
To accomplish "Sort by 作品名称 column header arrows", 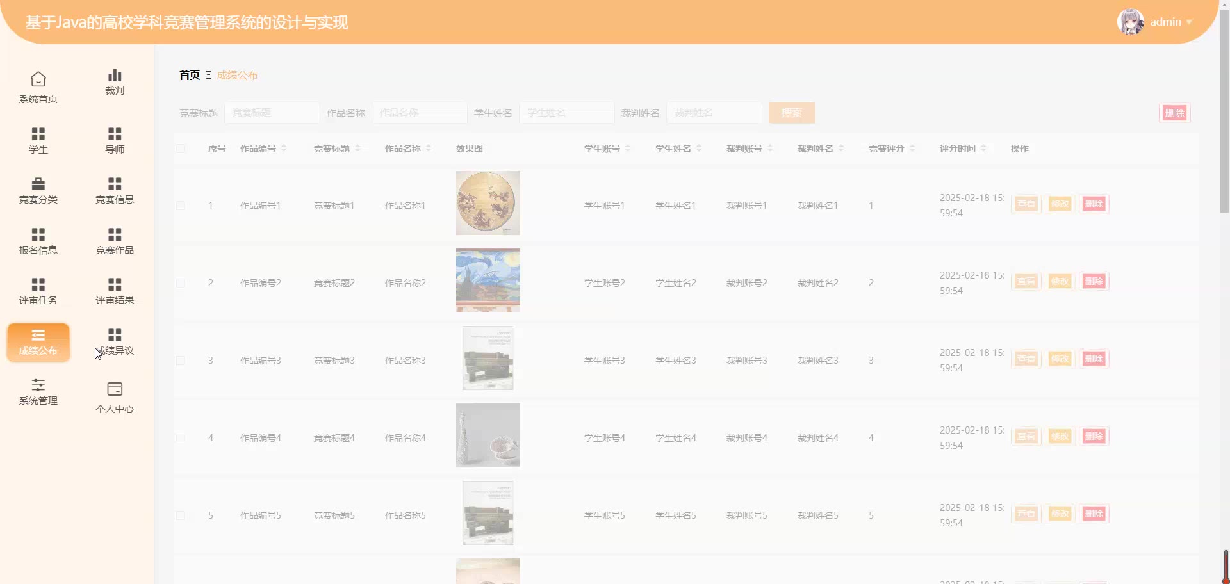I will click(x=429, y=149).
